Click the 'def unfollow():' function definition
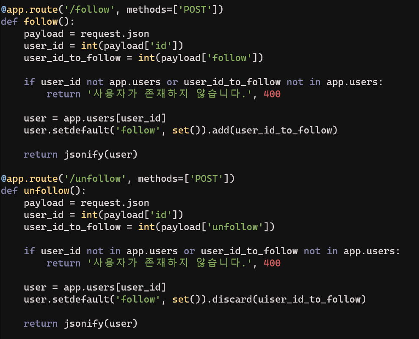The height and width of the screenshot is (339, 419). (43, 191)
